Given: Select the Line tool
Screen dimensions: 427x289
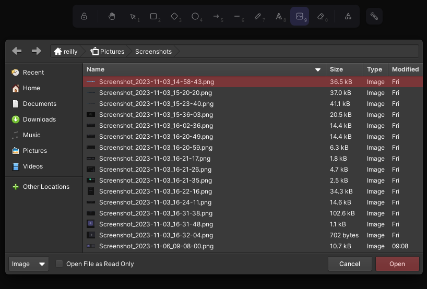Looking at the screenshot, I should click(237, 16).
